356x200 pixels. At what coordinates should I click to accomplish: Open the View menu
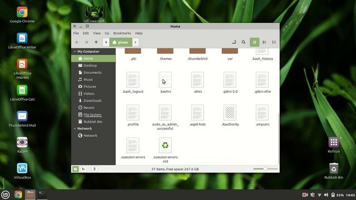tap(97, 33)
